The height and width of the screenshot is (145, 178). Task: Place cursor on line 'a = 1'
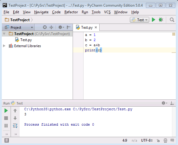90,35
